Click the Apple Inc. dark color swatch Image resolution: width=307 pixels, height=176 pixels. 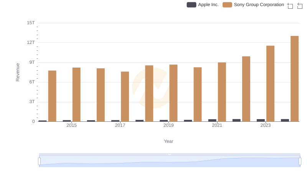pyautogui.click(x=191, y=5)
